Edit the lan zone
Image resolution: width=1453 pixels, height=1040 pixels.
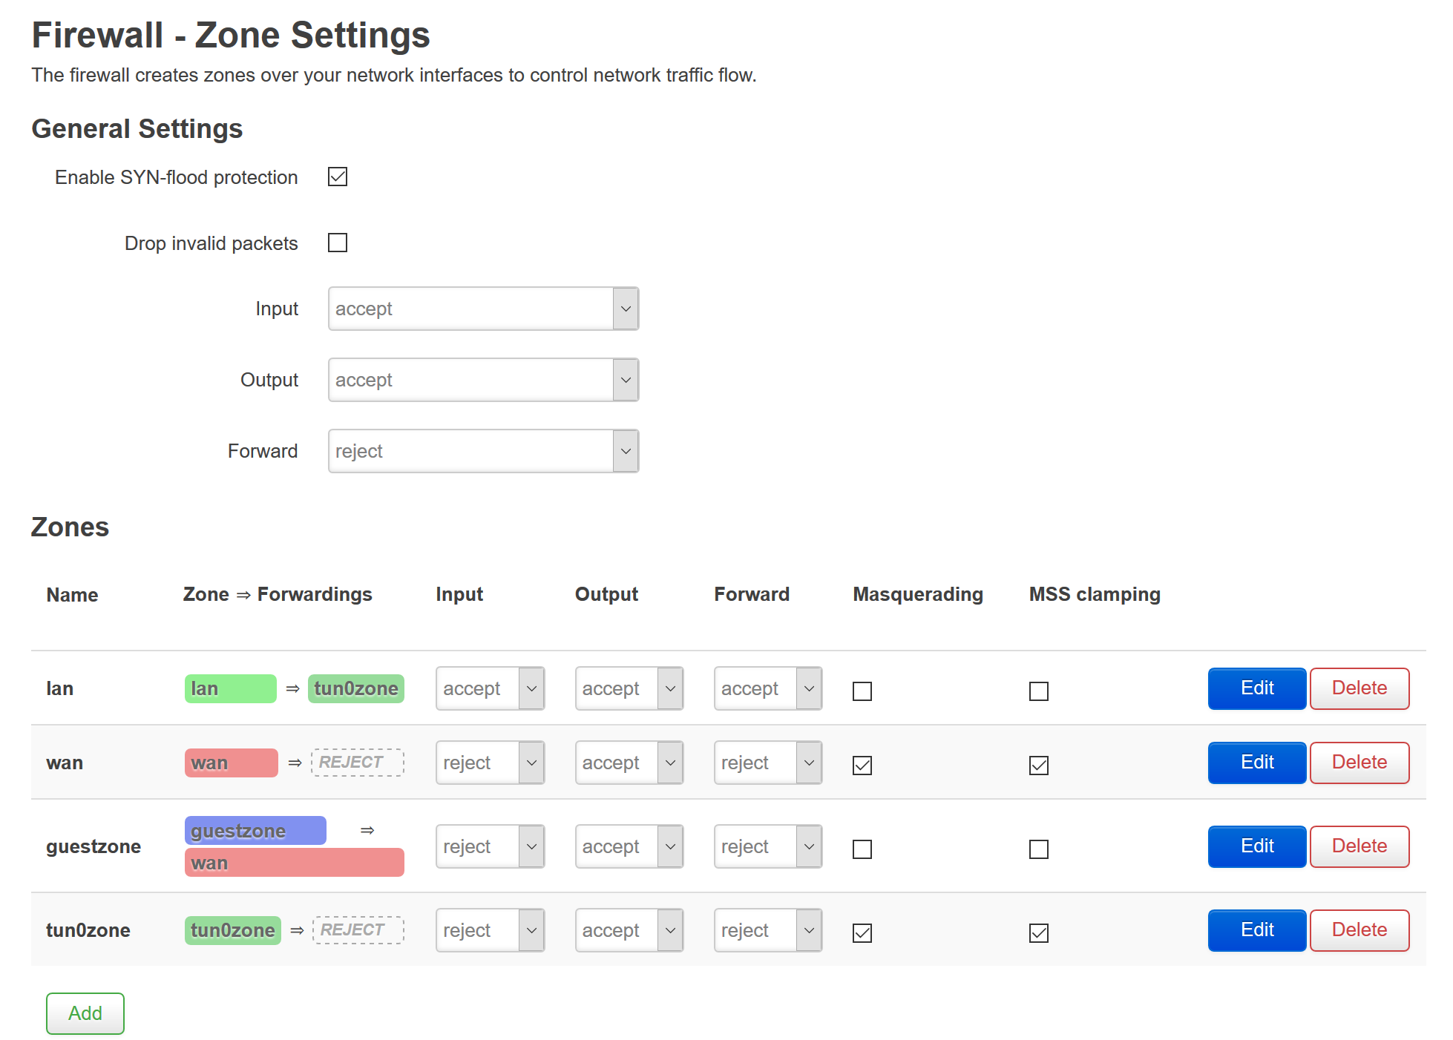pos(1256,688)
